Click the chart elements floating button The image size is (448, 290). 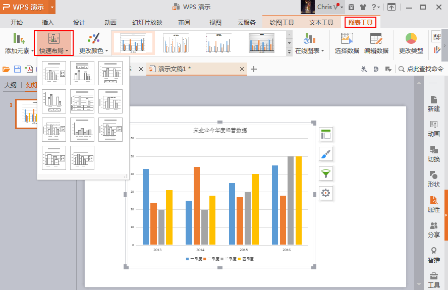point(326,134)
